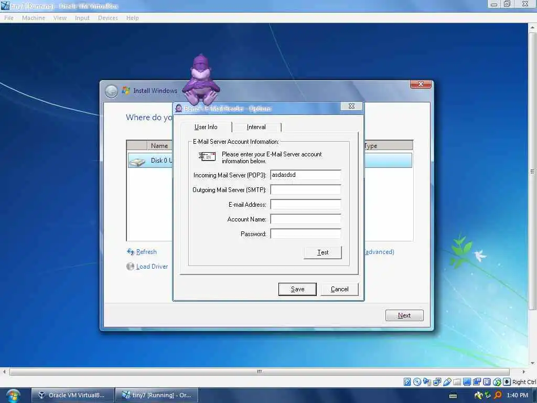Click the Safely Remove Hardware tray icon
Image resolution: width=537 pixels, height=403 pixels.
(478, 396)
